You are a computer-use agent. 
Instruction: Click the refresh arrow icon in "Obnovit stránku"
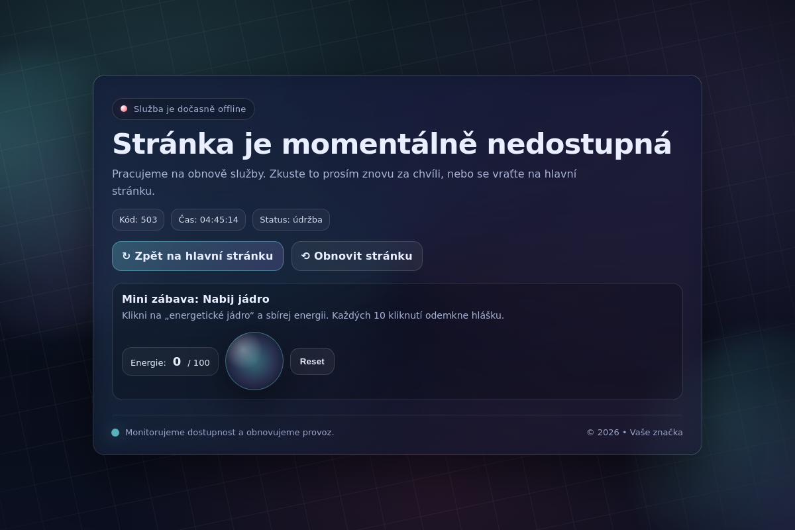click(305, 256)
